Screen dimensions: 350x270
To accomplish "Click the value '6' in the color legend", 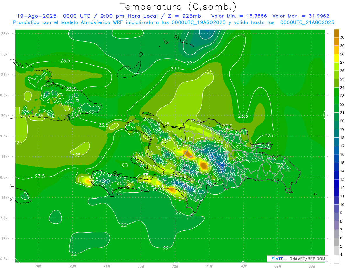I will [x=341, y=238].
